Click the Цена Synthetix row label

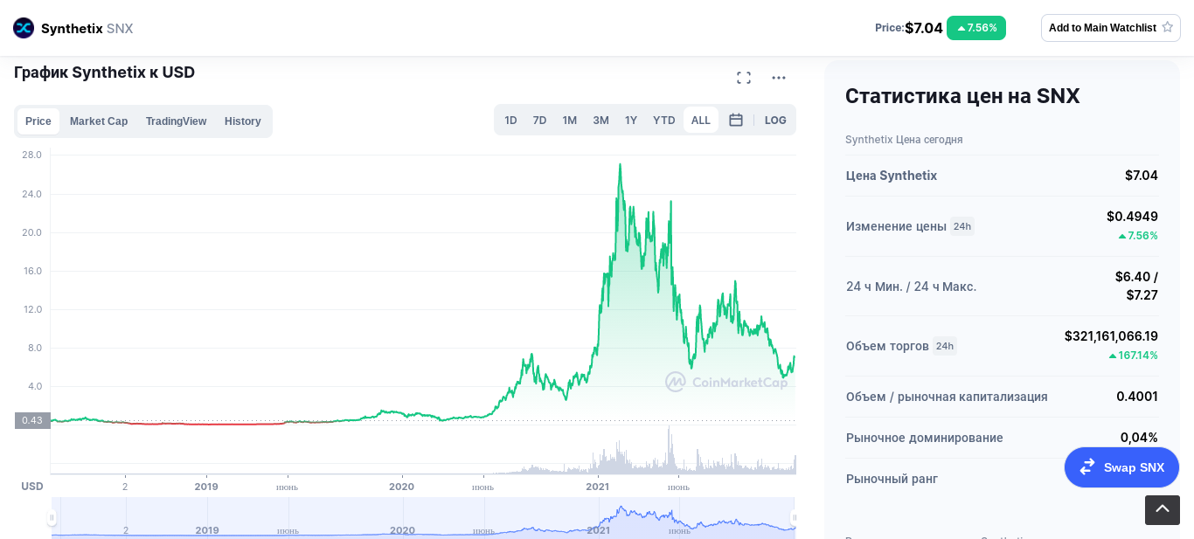click(x=892, y=176)
